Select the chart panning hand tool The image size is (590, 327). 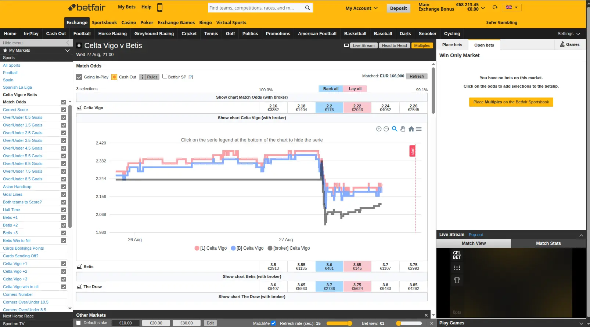[403, 129]
